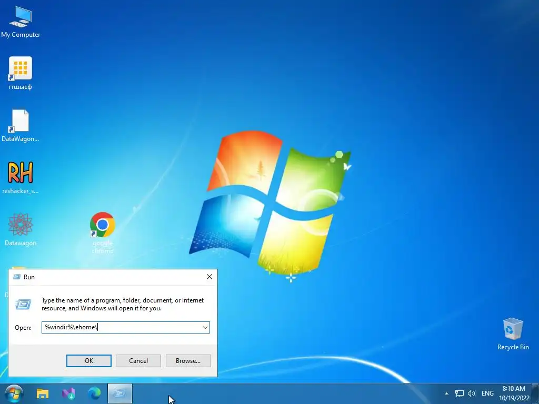Show hidden tray icons arrow
The height and width of the screenshot is (404, 539).
coord(446,393)
